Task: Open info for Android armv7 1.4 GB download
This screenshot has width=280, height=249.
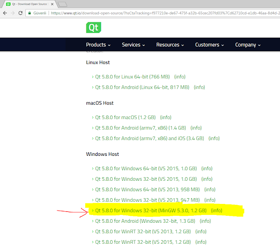Action: coord(196,128)
